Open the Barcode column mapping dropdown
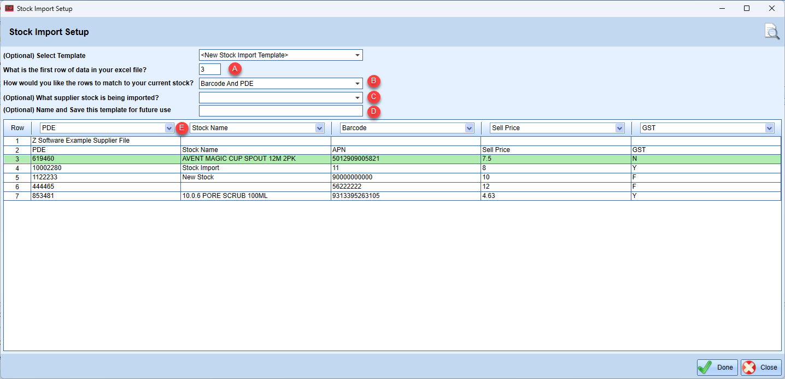 (x=469, y=128)
